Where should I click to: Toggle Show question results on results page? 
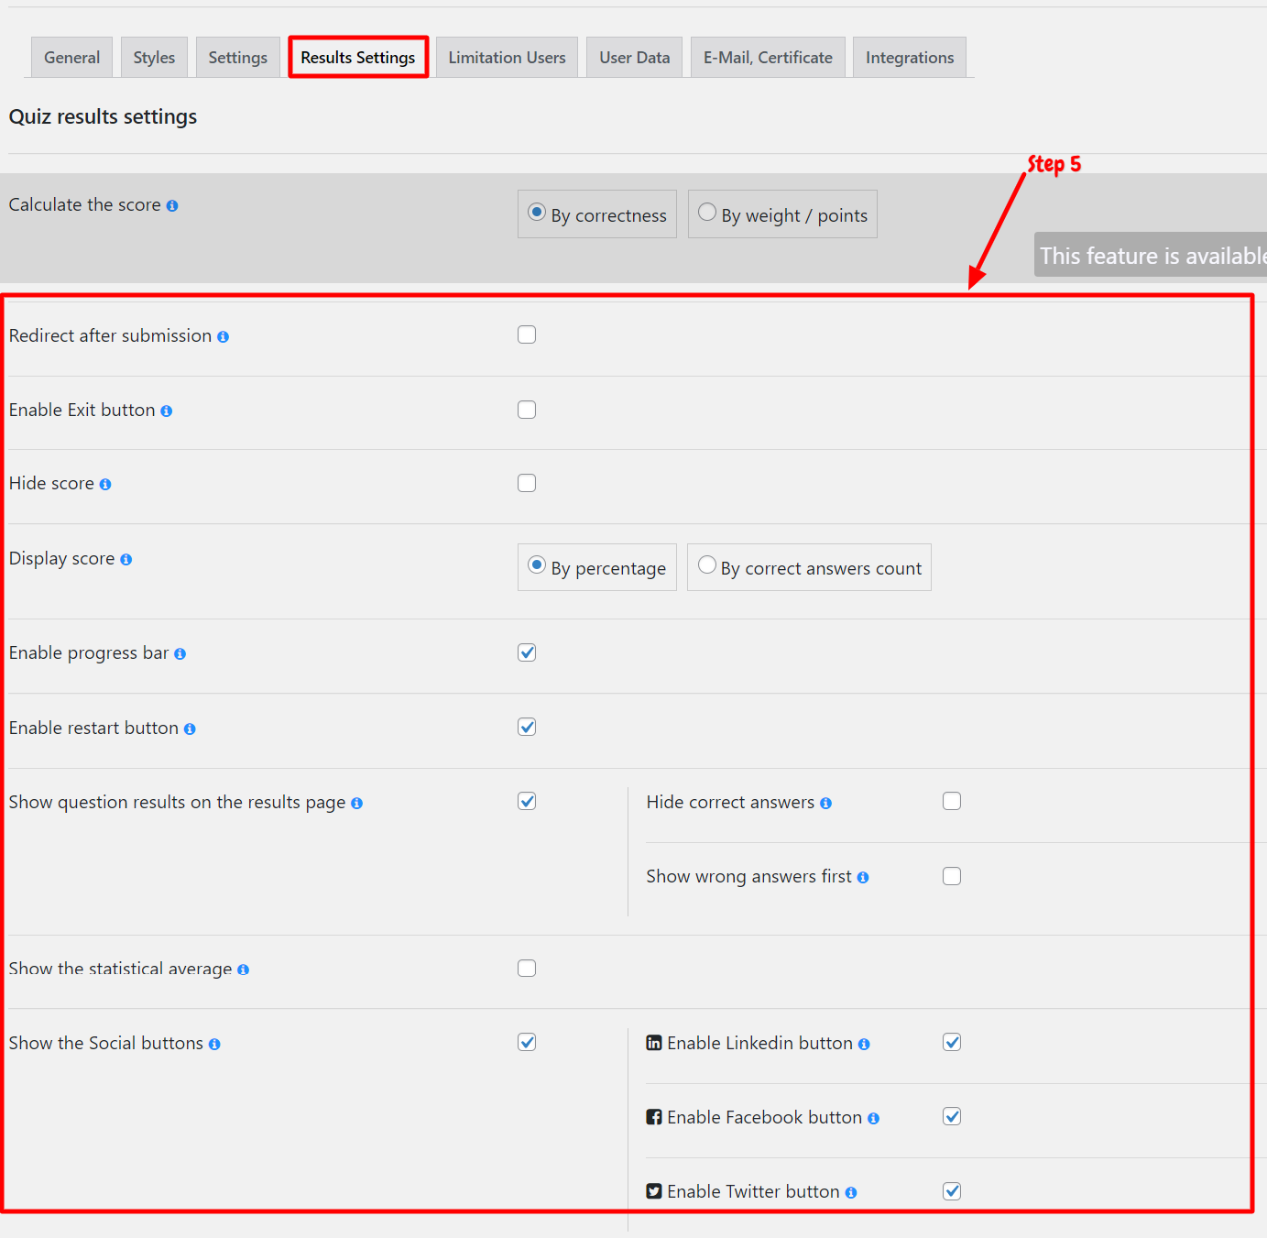pos(527,801)
